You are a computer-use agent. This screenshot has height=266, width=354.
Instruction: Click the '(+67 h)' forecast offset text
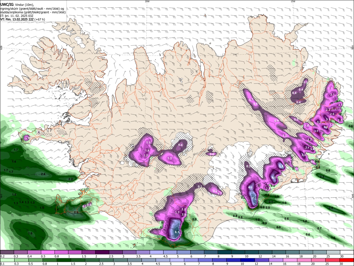(40, 19)
